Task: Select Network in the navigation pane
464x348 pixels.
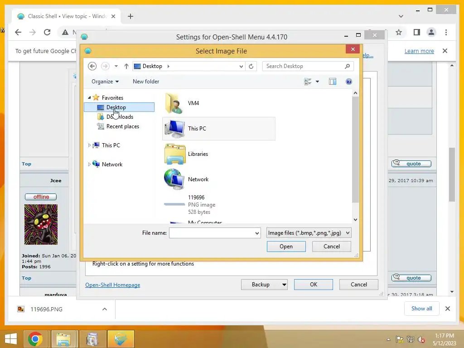Action: pyautogui.click(x=112, y=164)
